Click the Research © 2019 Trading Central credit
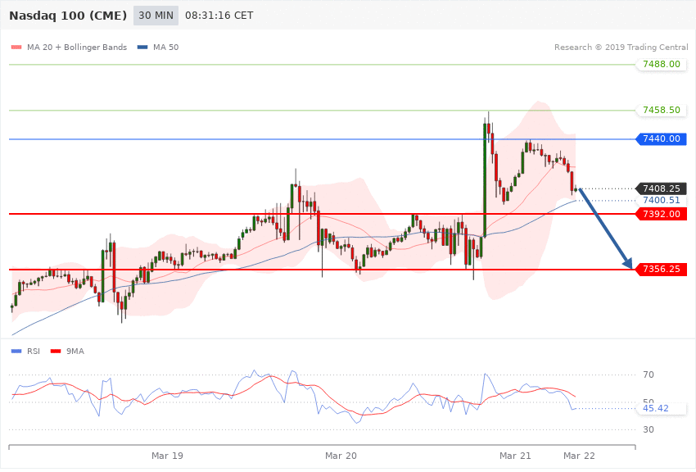 pyautogui.click(x=621, y=47)
